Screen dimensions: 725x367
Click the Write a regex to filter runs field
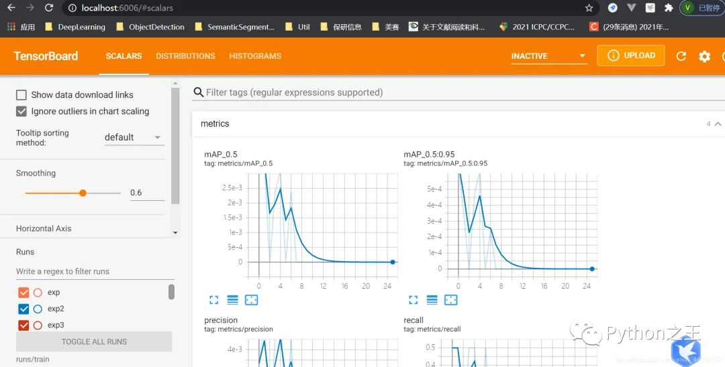[x=95, y=271]
